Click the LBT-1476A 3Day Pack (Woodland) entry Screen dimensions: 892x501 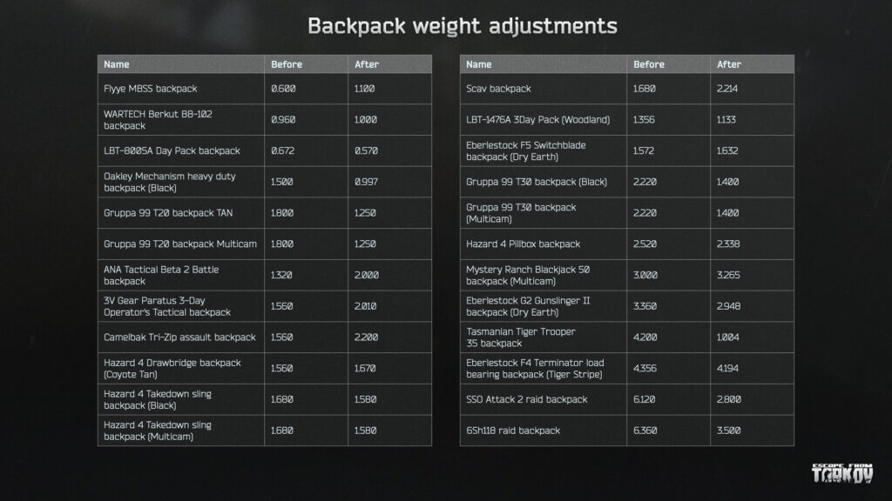point(537,119)
